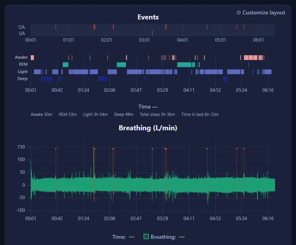This screenshot has height=245, width=296.
Task: Click the gear icon beside Customize layout
Action: point(238,12)
